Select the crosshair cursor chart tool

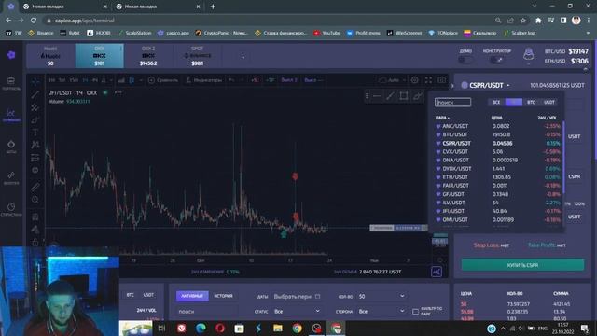click(35, 81)
